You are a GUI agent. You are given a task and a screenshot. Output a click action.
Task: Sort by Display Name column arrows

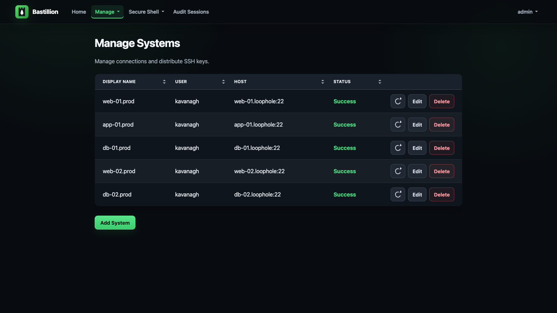click(x=164, y=82)
